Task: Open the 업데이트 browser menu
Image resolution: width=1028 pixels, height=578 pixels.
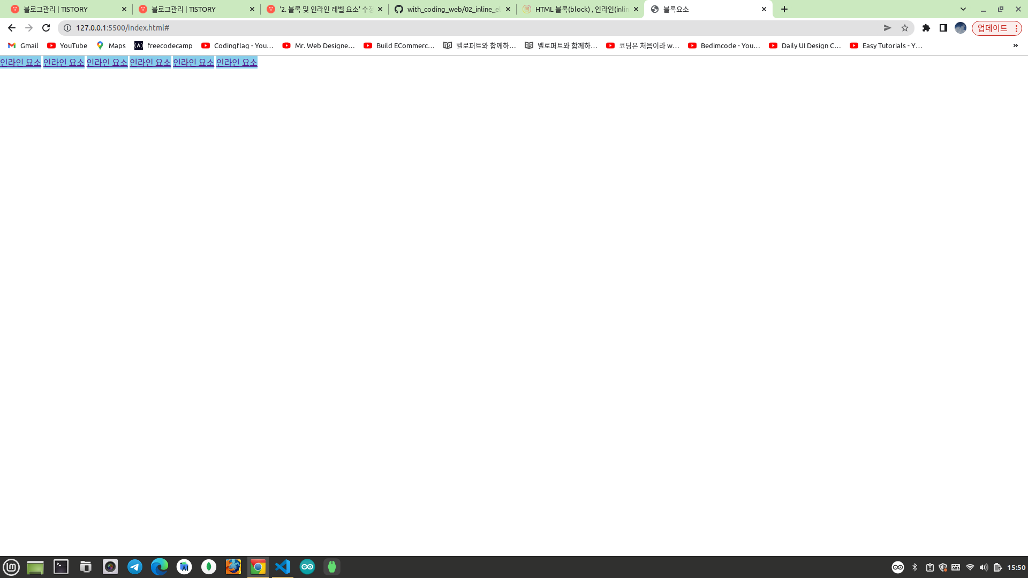Action: (996, 28)
